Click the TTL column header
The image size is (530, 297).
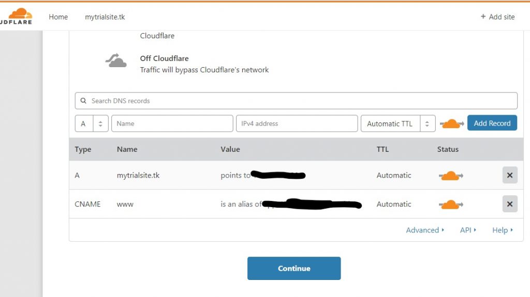coord(382,149)
